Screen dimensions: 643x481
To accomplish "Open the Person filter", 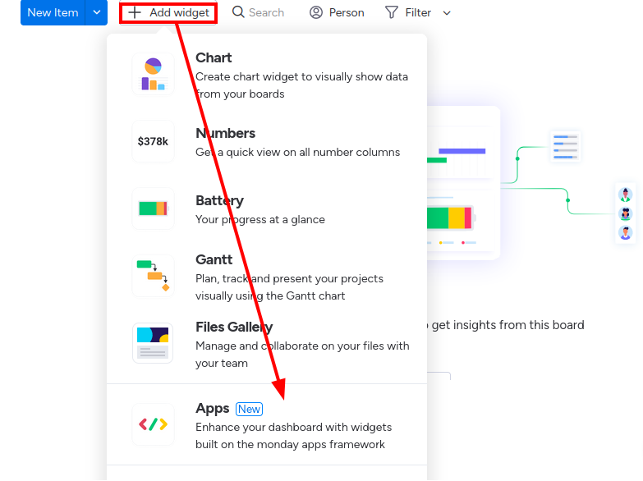I will click(x=337, y=12).
